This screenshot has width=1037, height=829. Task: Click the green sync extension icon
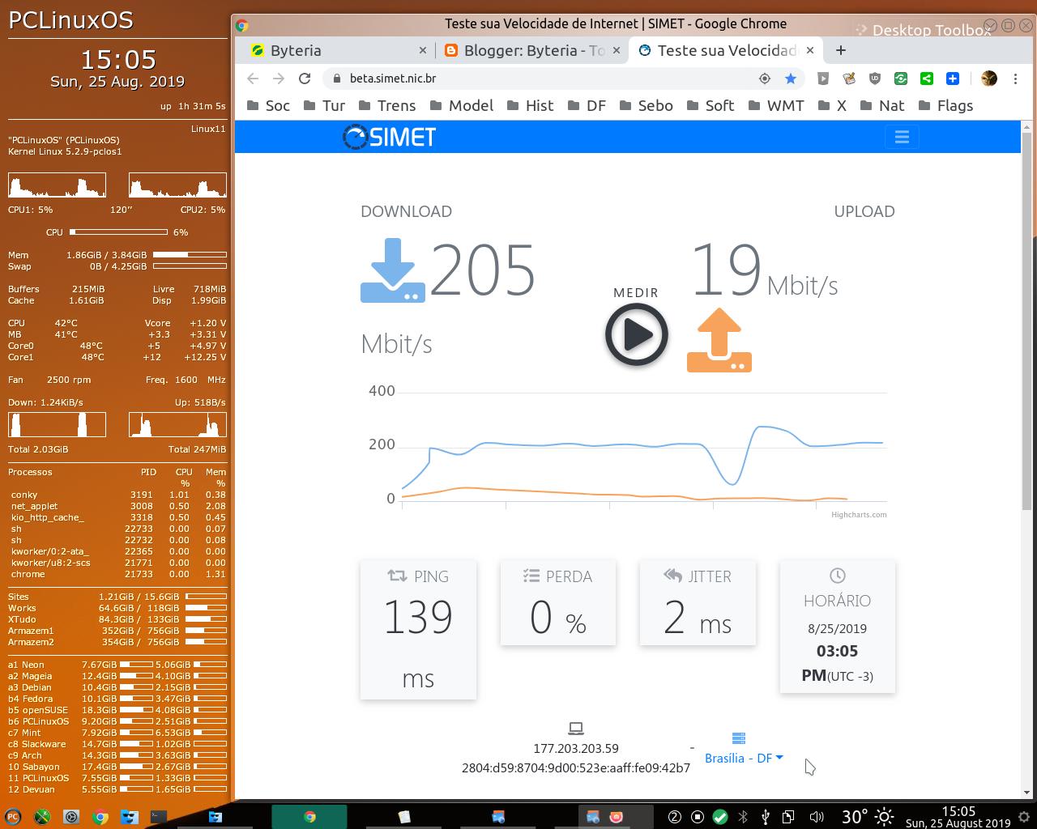click(901, 79)
